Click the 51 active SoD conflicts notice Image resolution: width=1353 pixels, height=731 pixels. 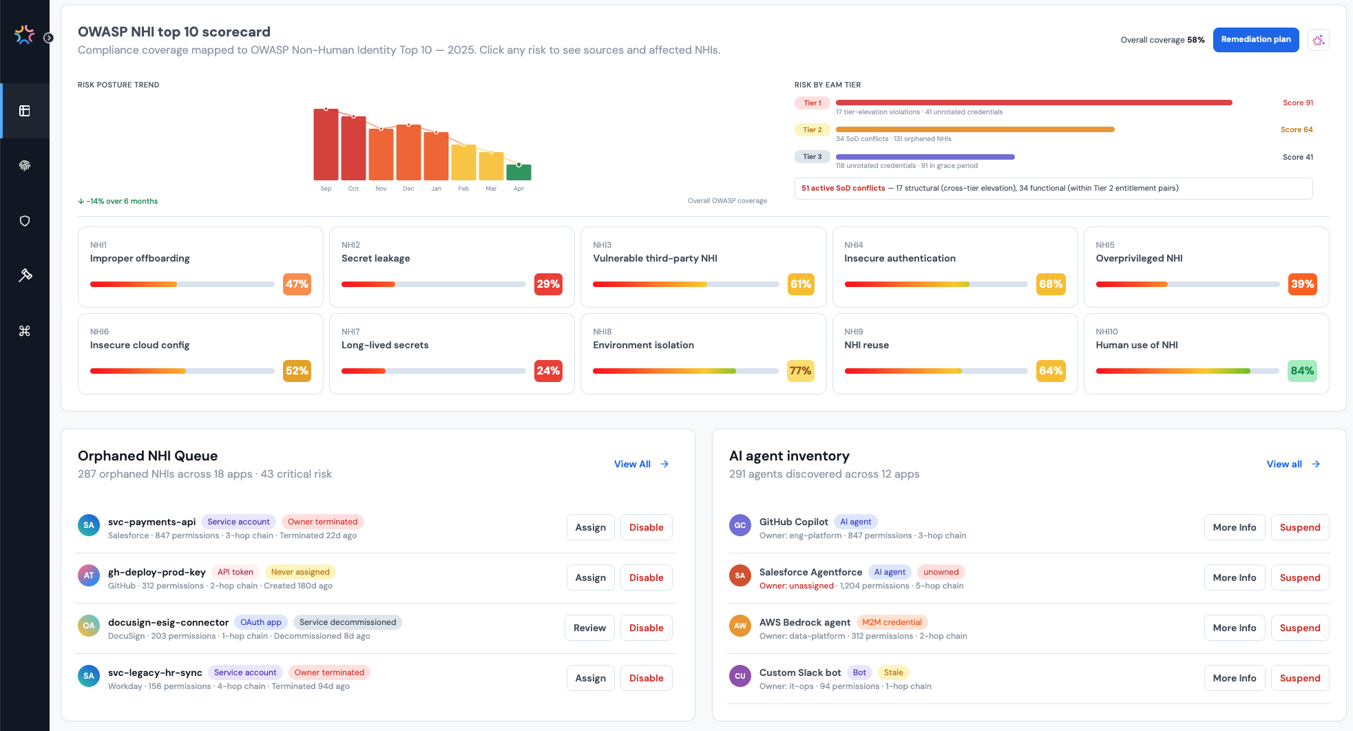pos(1053,188)
